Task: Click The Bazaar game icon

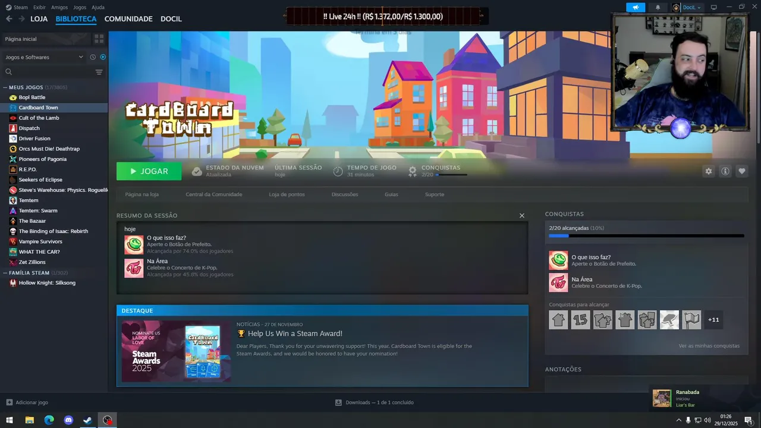Action: pos(13,221)
